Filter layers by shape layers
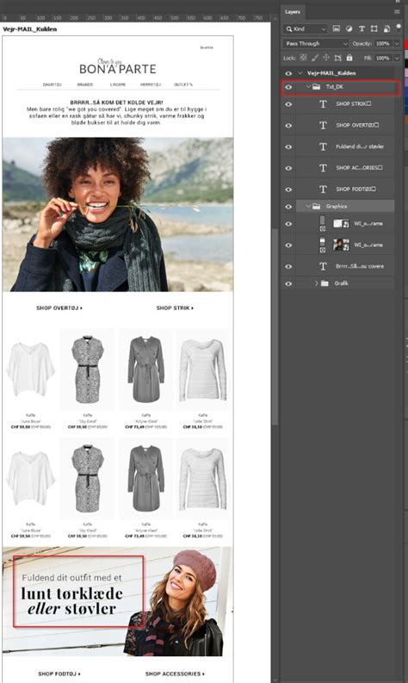This screenshot has width=408, height=683. (x=374, y=28)
